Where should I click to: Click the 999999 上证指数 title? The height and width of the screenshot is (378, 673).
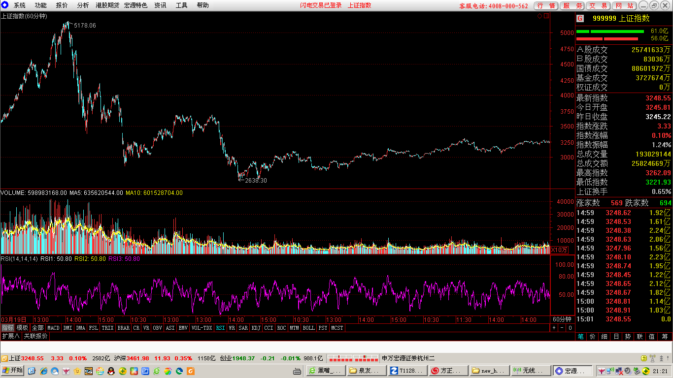click(x=621, y=18)
